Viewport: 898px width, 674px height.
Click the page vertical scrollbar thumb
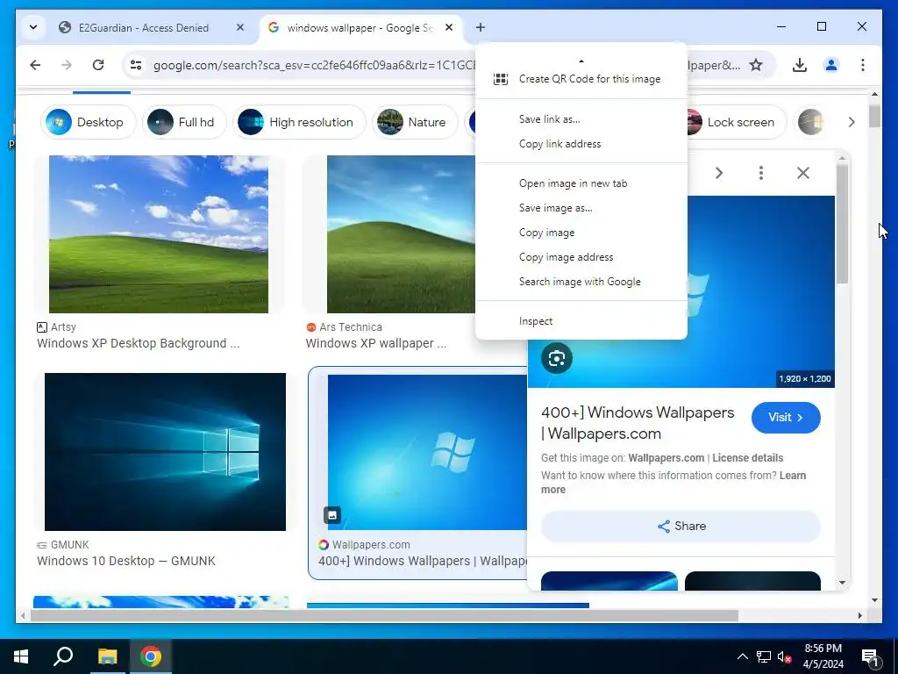(874, 117)
